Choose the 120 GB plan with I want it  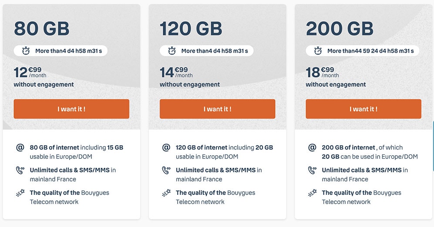pyautogui.click(x=217, y=109)
